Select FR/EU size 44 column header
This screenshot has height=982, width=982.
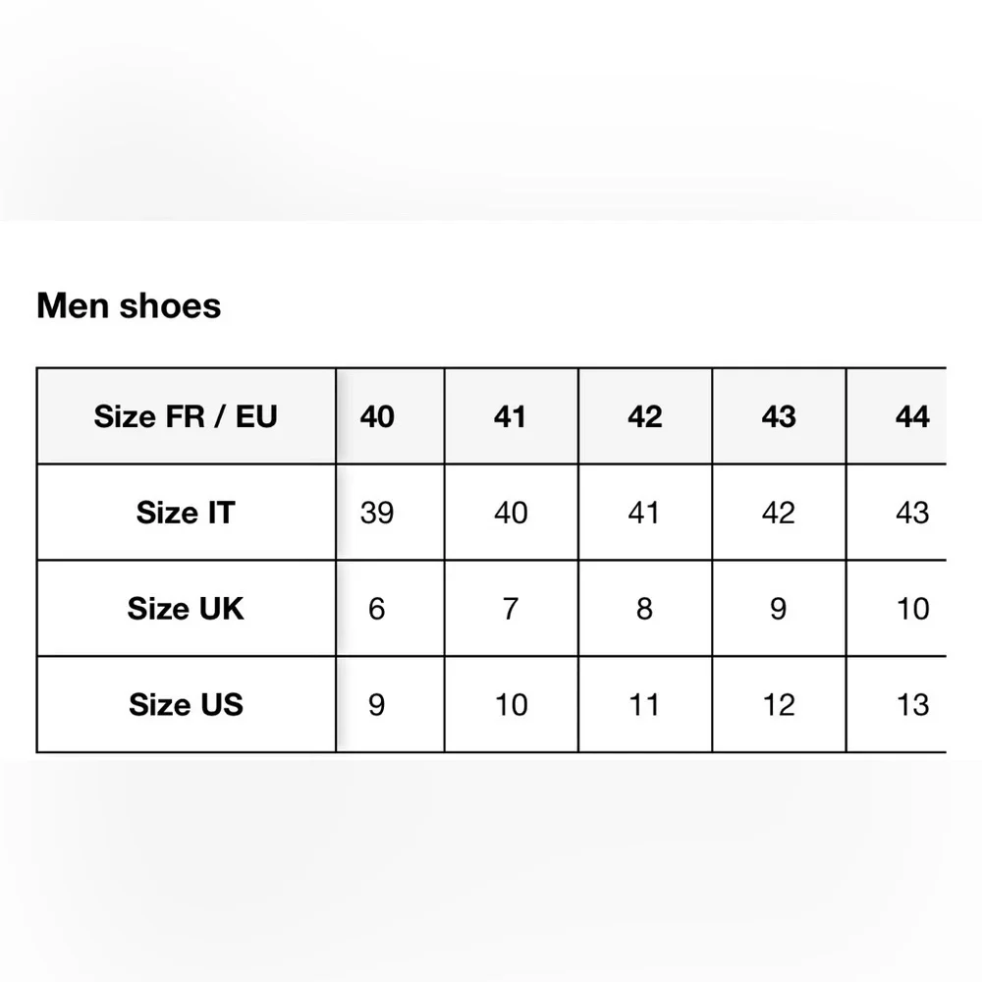897,416
